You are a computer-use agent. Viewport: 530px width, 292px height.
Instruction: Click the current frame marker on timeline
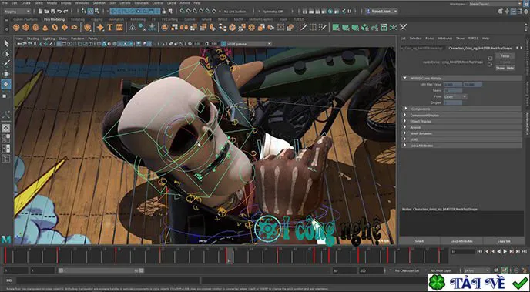coord(229,256)
